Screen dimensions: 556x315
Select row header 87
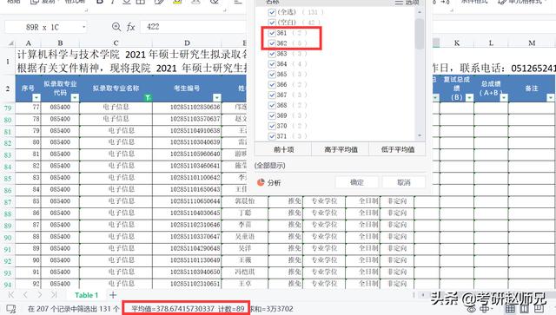pyautogui.click(x=8, y=202)
